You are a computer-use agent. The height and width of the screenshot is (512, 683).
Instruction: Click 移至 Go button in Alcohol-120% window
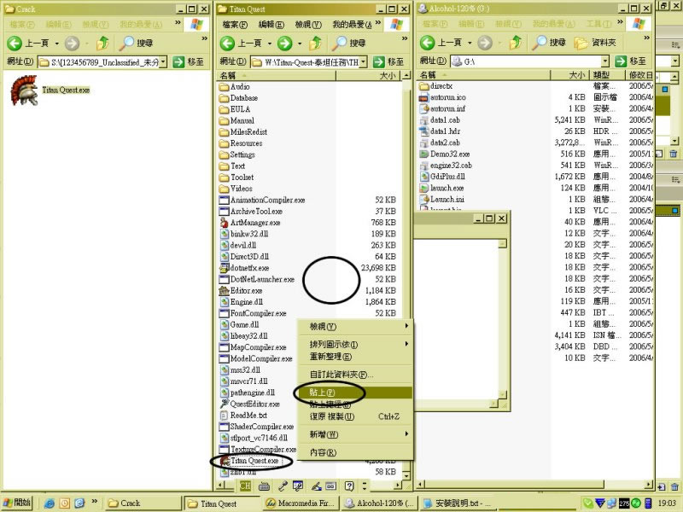click(x=630, y=61)
